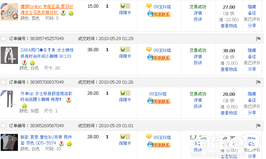Select checkbox for order 38385745257049
266x159 pixels.
click(x=3, y=39)
